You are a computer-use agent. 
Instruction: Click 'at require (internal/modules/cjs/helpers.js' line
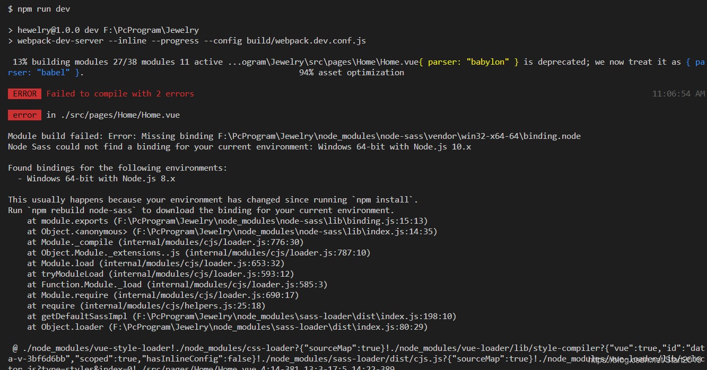click(x=146, y=306)
